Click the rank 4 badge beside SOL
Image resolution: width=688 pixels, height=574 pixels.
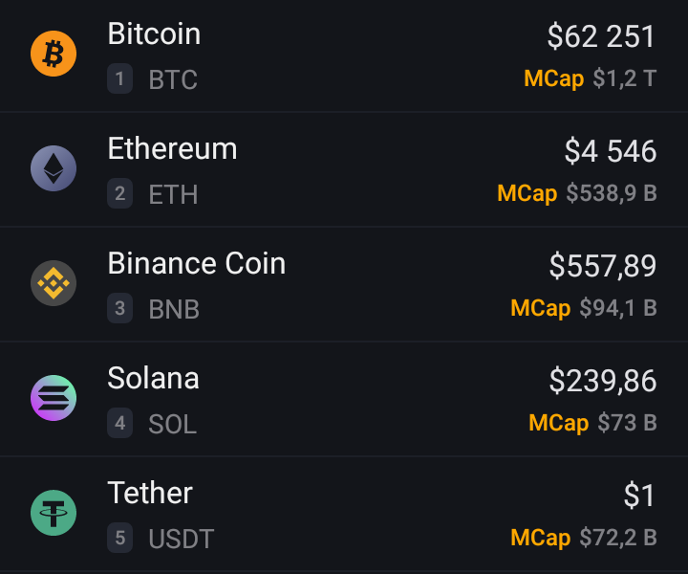(x=119, y=423)
